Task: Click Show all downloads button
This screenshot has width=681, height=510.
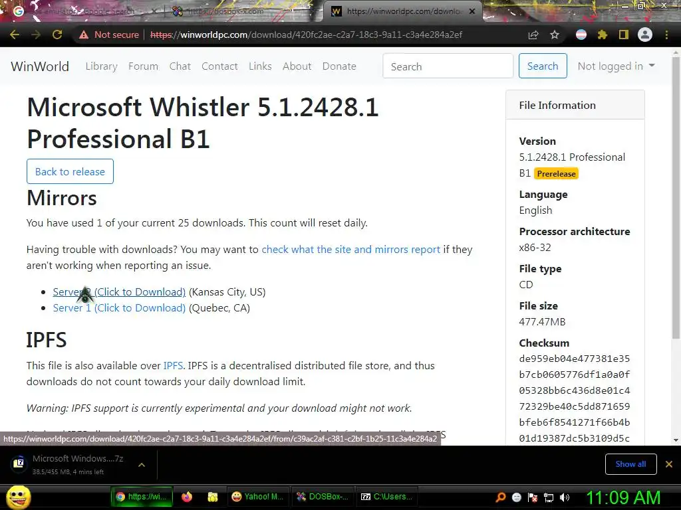Action: (630, 464)
